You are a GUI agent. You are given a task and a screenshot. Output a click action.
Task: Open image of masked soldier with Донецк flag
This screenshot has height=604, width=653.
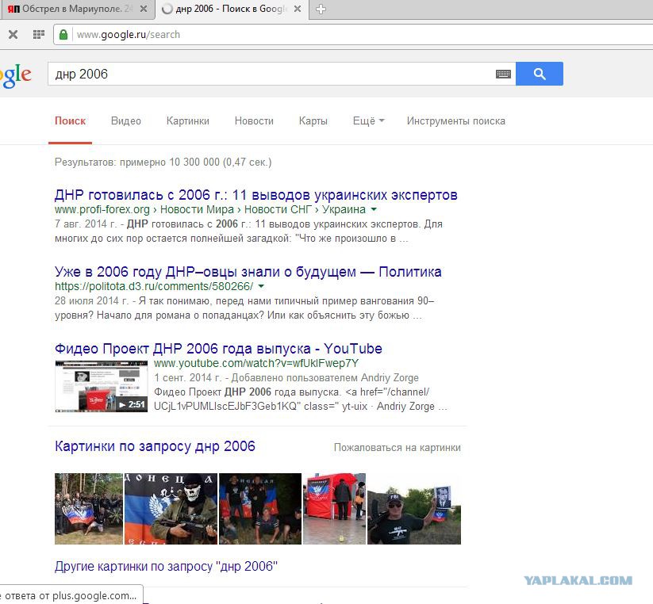(171, 509)
